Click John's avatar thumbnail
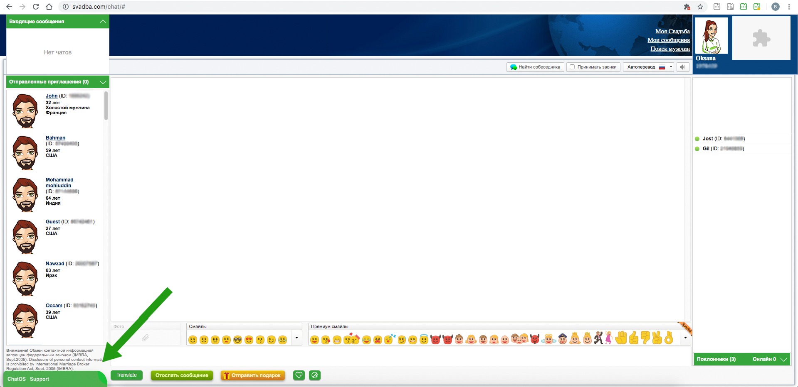 coord(25,111)
